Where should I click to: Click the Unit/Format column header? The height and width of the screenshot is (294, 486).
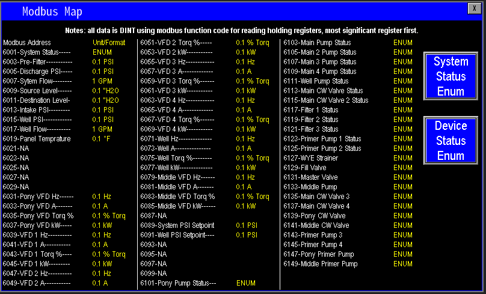click(109, 43)
